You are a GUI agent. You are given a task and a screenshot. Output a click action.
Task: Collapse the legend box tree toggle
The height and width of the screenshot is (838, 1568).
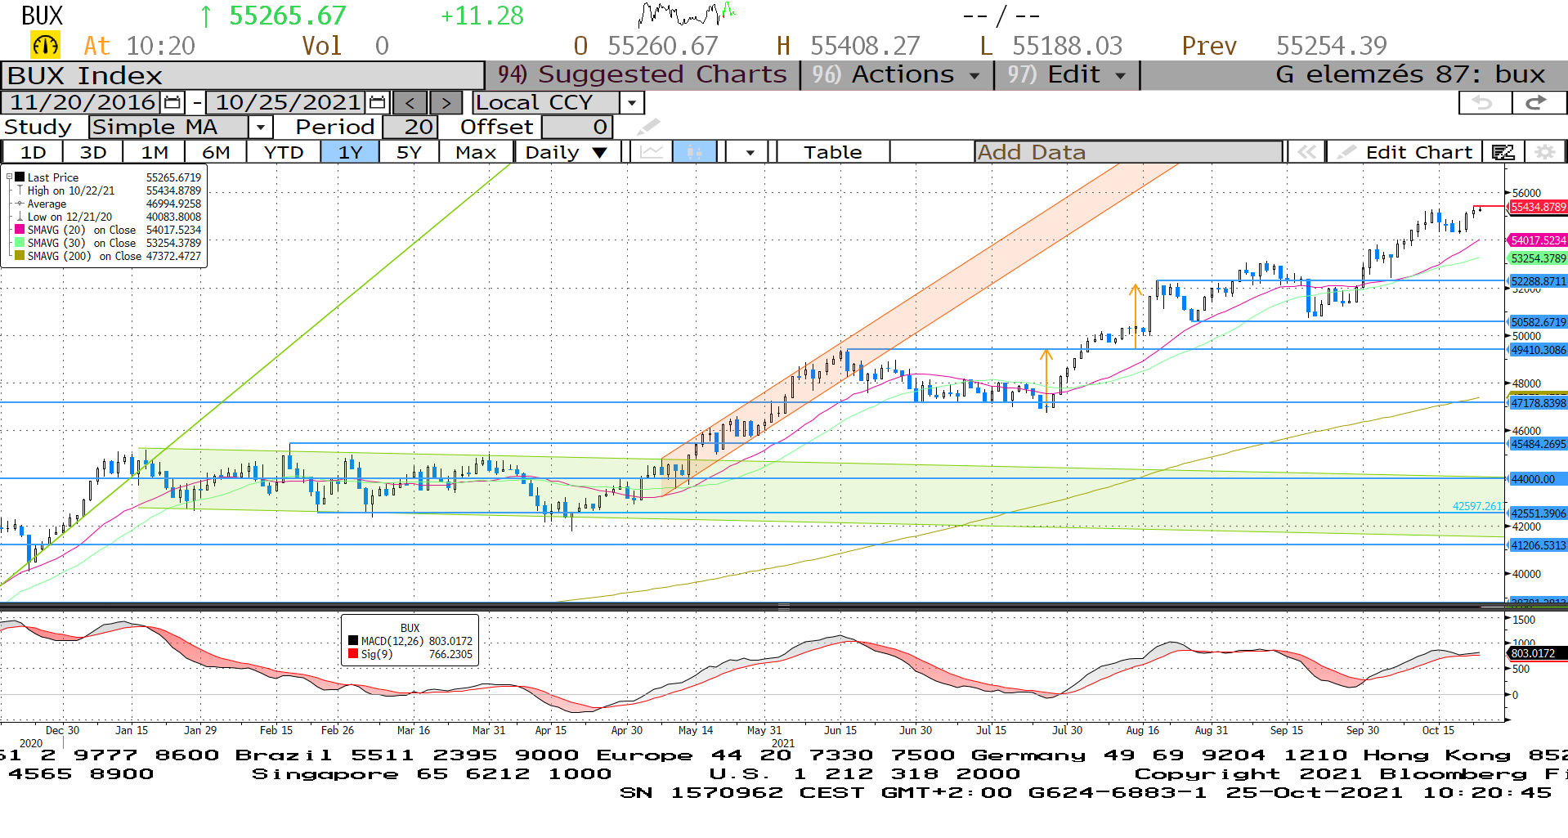(x=9, y=177)
